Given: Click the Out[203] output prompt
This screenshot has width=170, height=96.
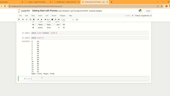Looking at the screenshot, I should point(26,41).
